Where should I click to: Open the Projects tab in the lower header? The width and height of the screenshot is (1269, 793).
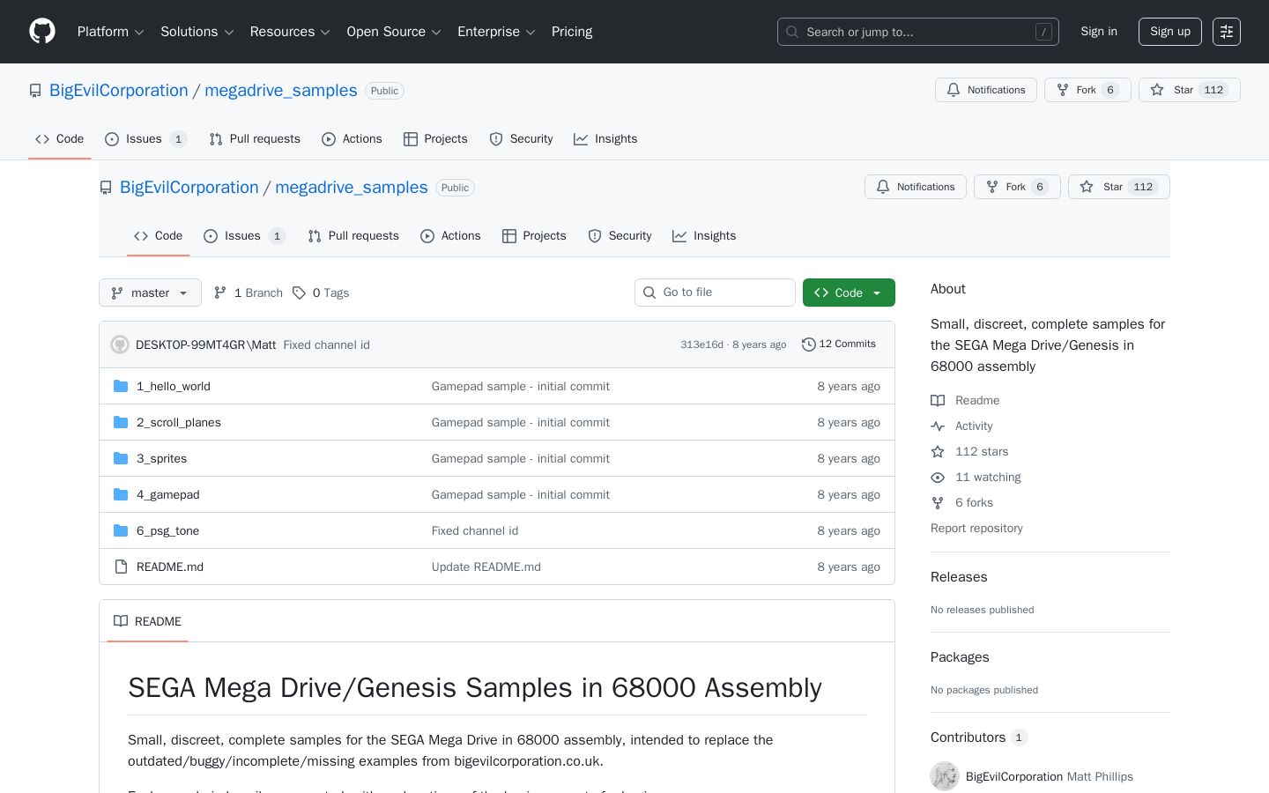pyautogui.click(x=534, y=236)
